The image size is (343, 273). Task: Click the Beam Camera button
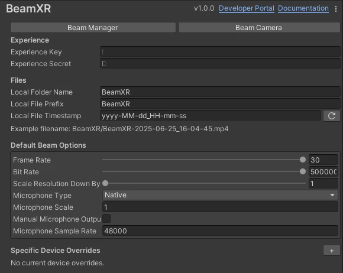[259, 28]
